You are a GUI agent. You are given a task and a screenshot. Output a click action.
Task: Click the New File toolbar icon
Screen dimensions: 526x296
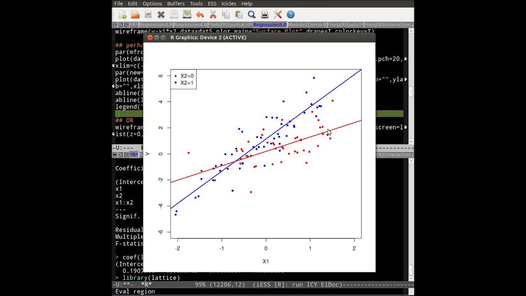(122, 15)
